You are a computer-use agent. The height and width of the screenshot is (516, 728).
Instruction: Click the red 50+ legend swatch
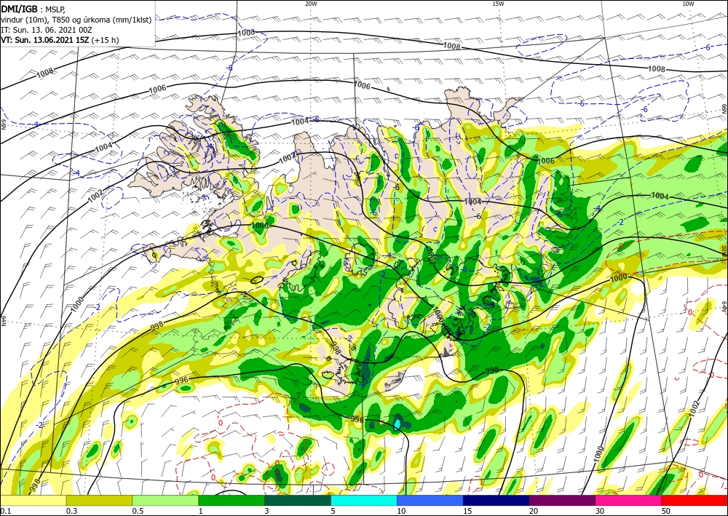[695, 500]
